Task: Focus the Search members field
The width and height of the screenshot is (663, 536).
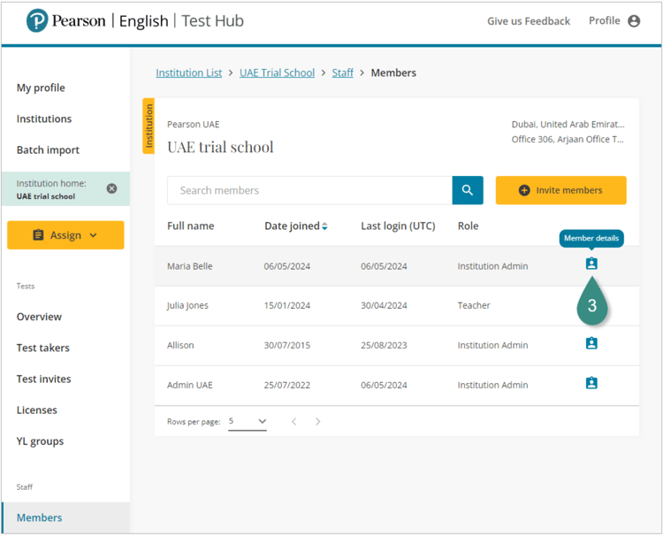Action: tap(309, 190)
